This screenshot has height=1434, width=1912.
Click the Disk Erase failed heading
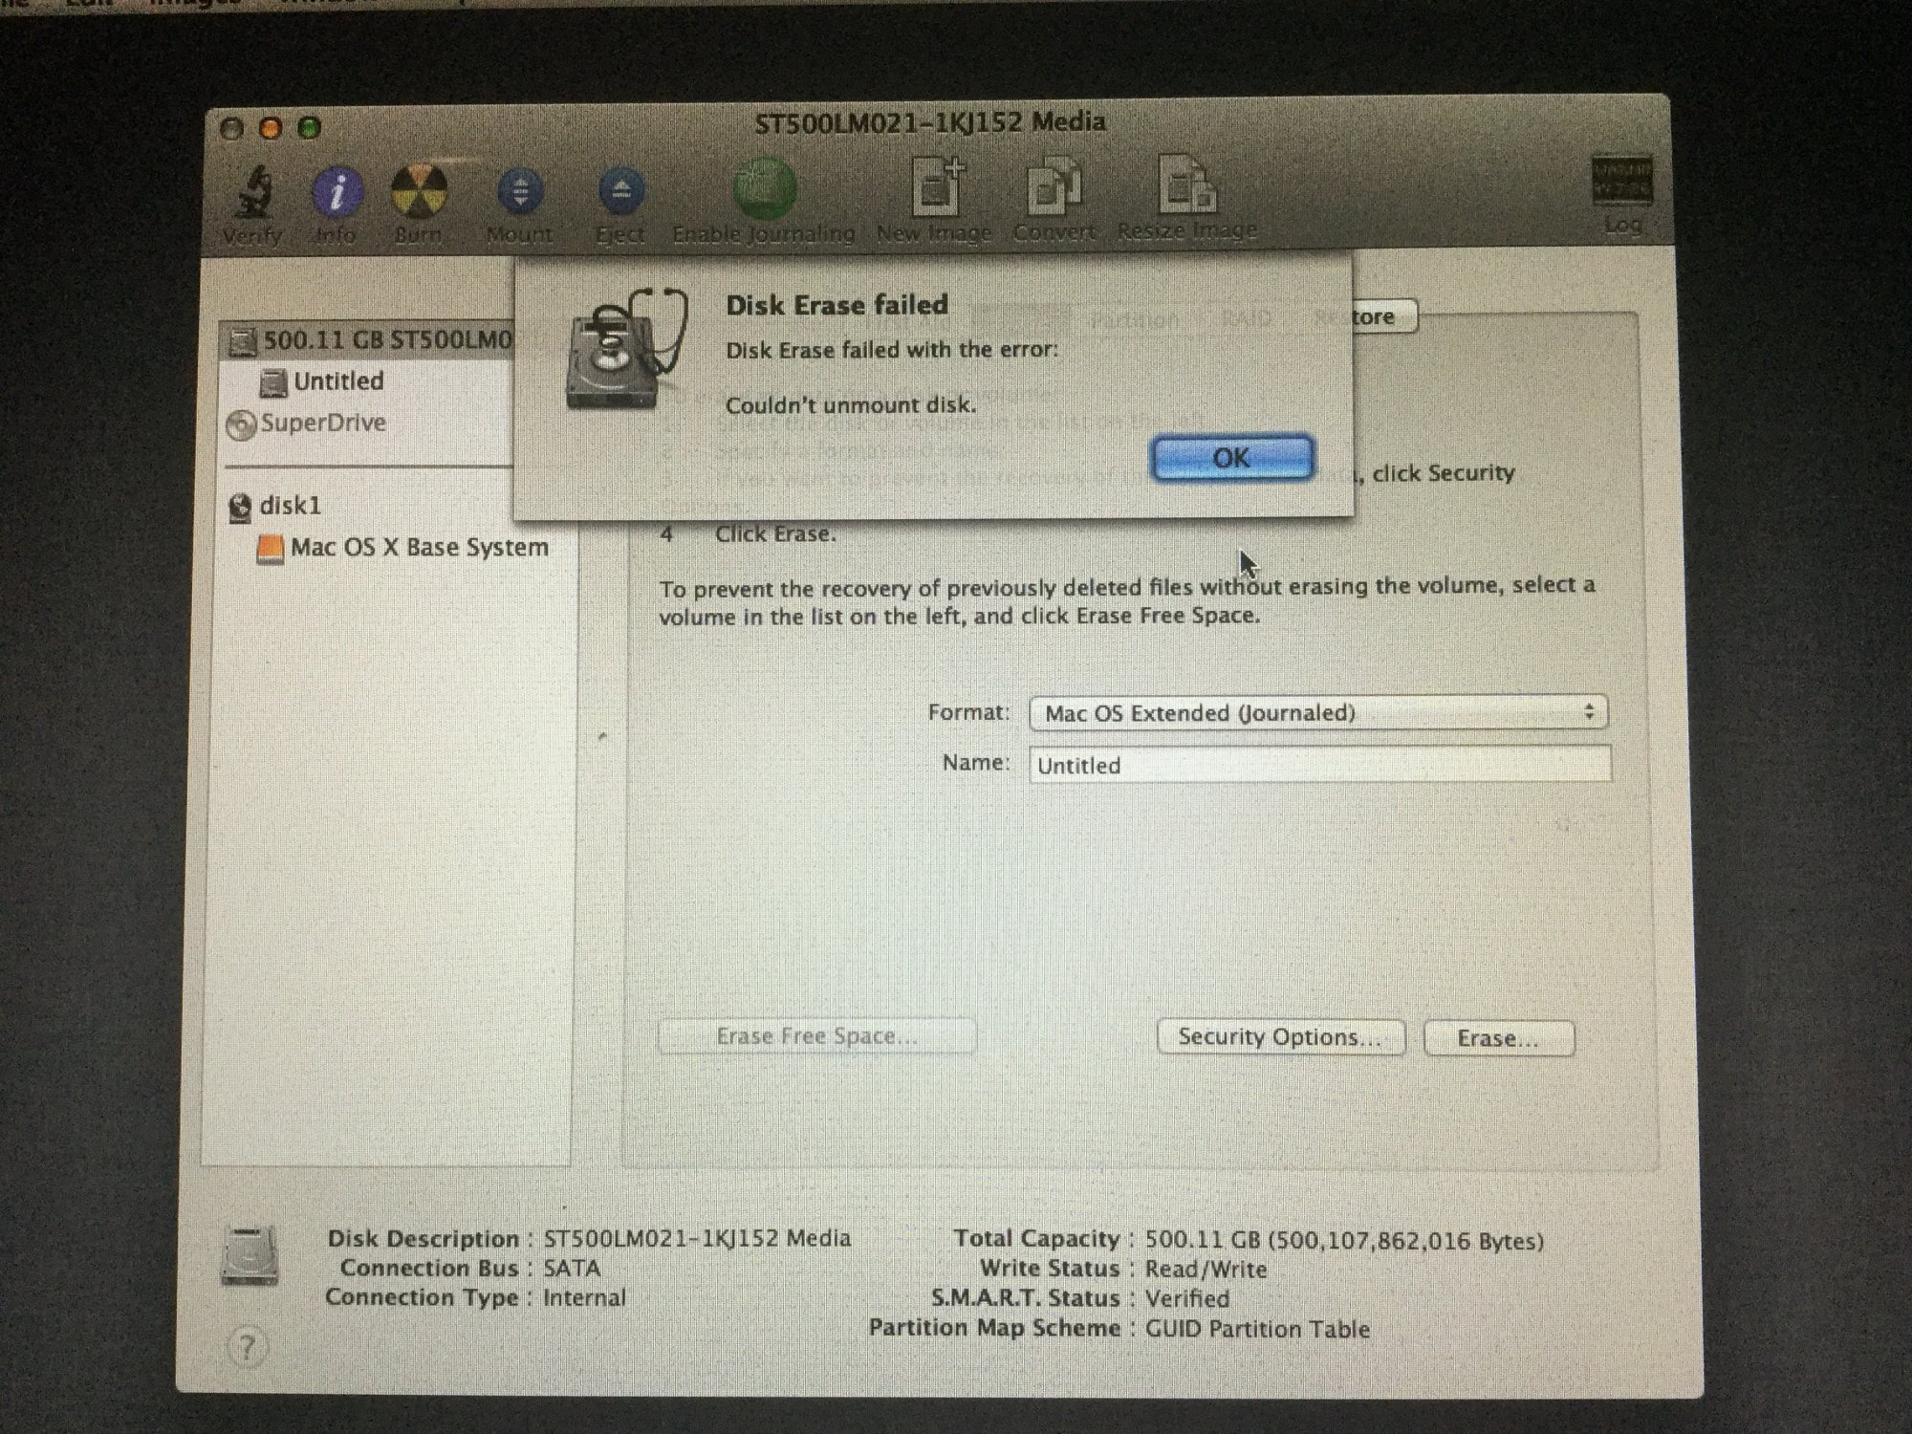[x=837, y=305]
